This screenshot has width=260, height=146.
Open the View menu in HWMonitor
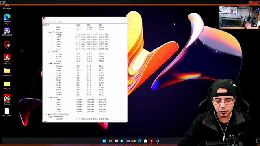pyautogui.click(x=49, y=22)
